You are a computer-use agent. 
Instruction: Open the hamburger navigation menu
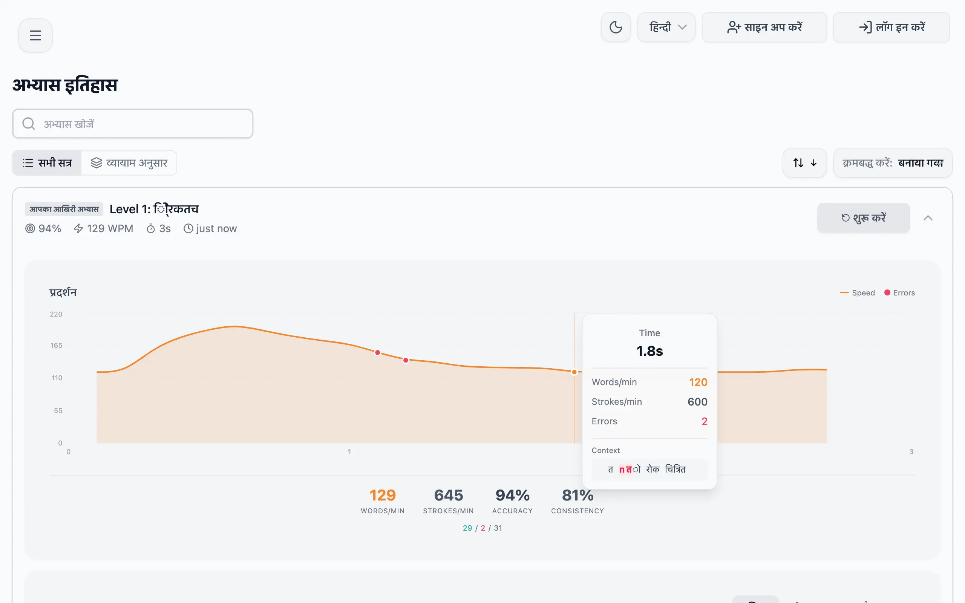(x=35, y=35)
